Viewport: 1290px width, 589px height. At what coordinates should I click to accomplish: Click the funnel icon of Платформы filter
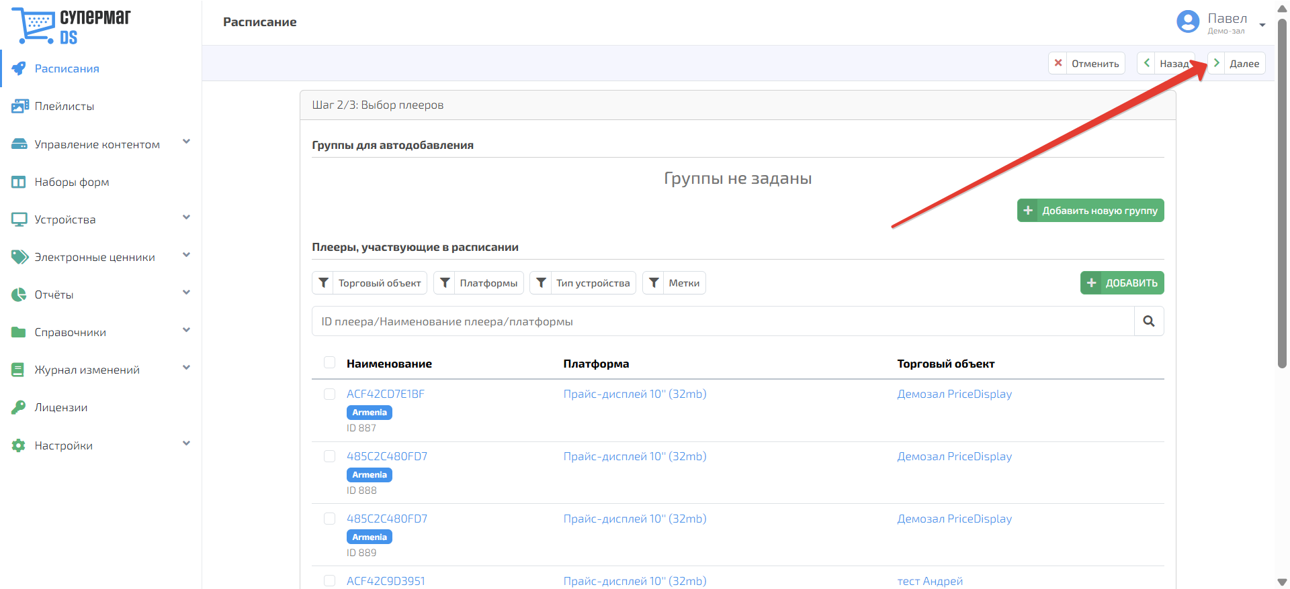(445, 282)
